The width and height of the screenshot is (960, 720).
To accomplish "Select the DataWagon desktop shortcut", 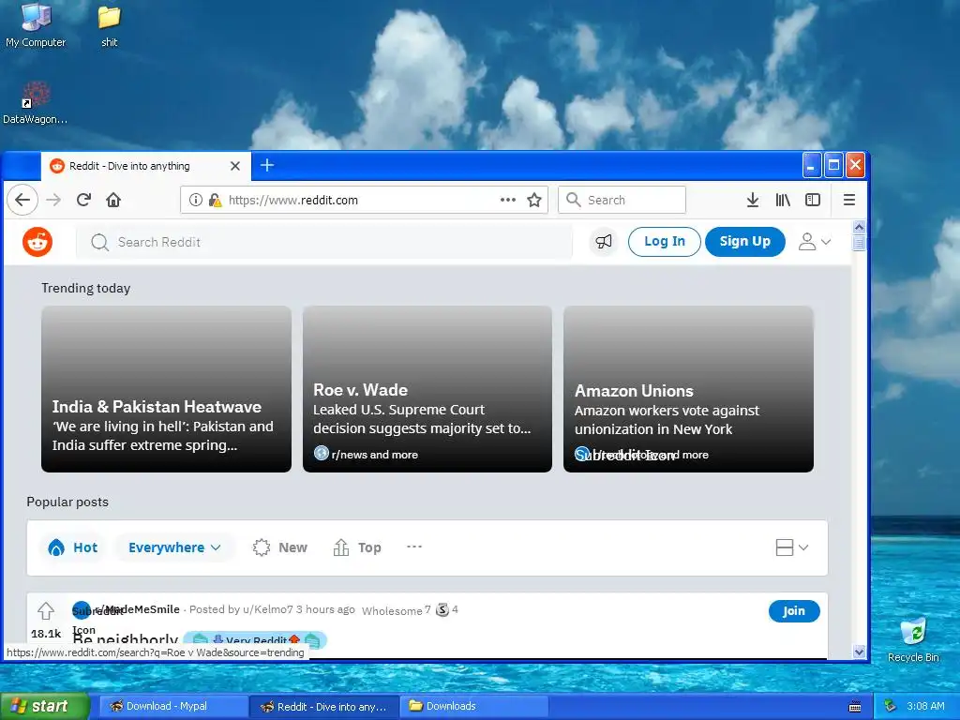I will 36,103.
